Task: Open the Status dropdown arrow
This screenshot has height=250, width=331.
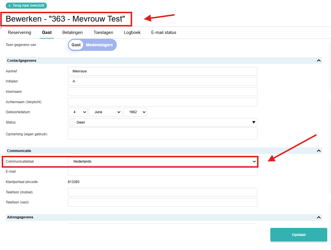Action: (254, 122)
